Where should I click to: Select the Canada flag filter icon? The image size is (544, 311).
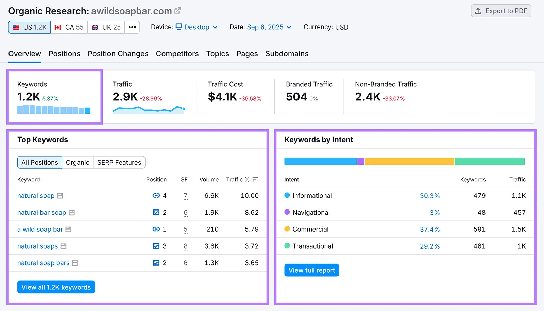[58, 27]
